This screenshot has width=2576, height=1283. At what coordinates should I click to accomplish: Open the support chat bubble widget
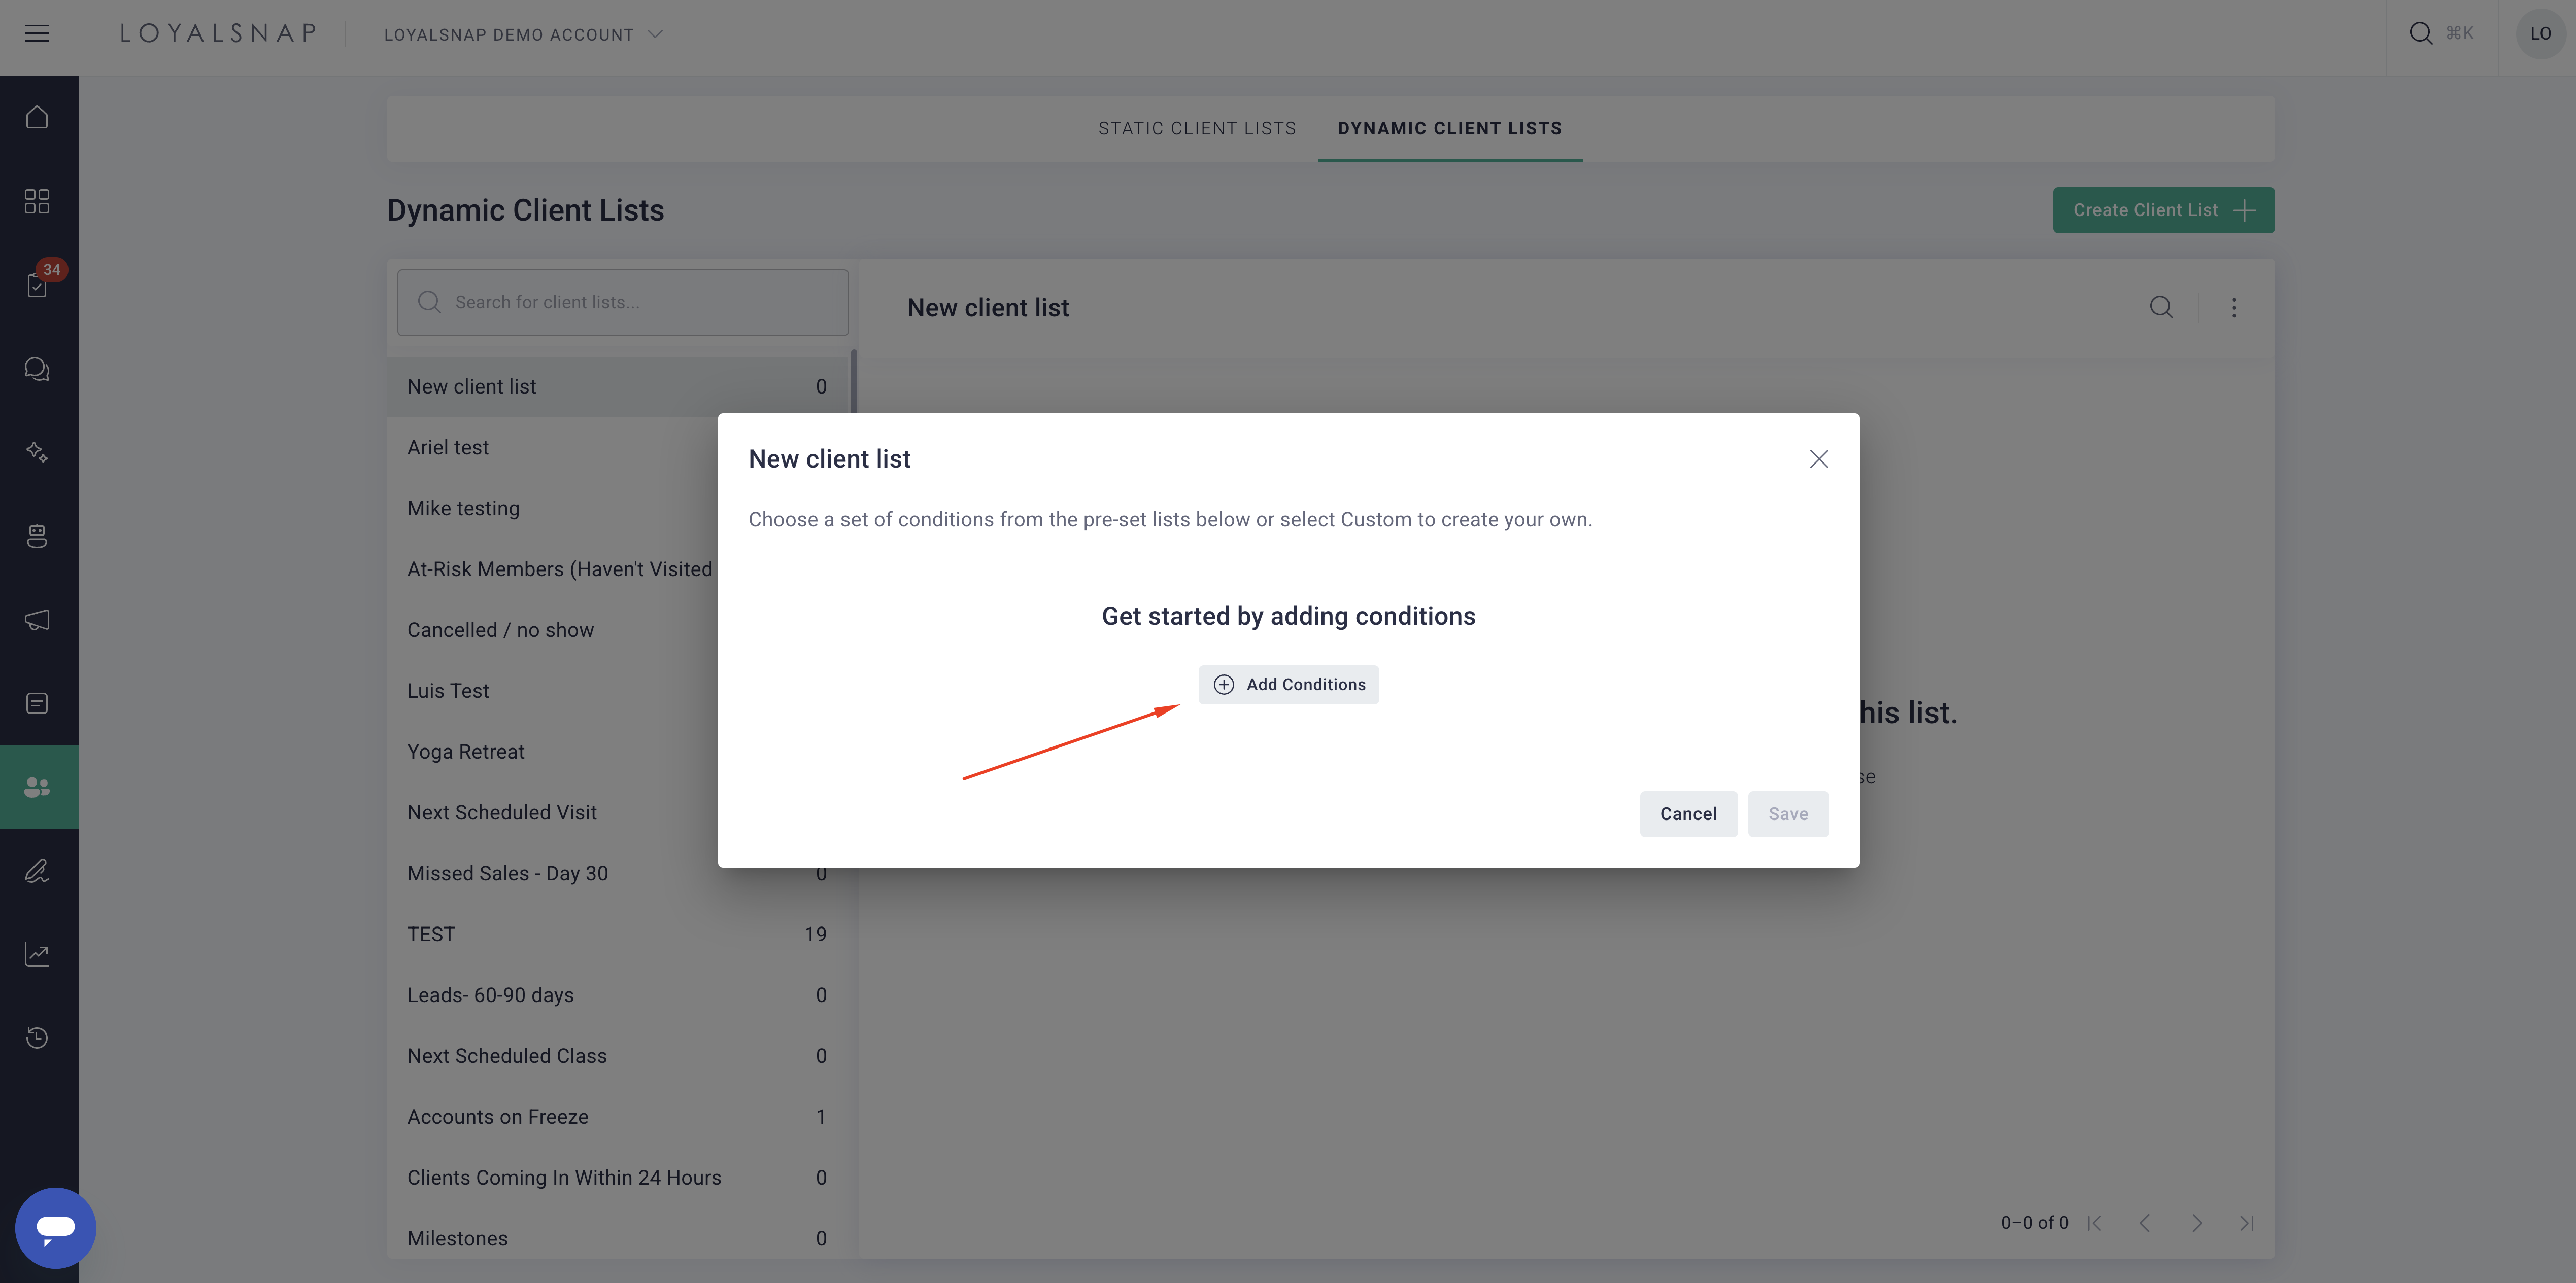point(56,1227)
